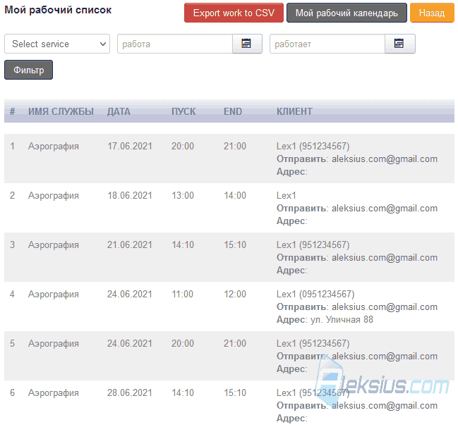Click the END column header
The width and height of the screenshot is (458, 427).
coord(233,111)
